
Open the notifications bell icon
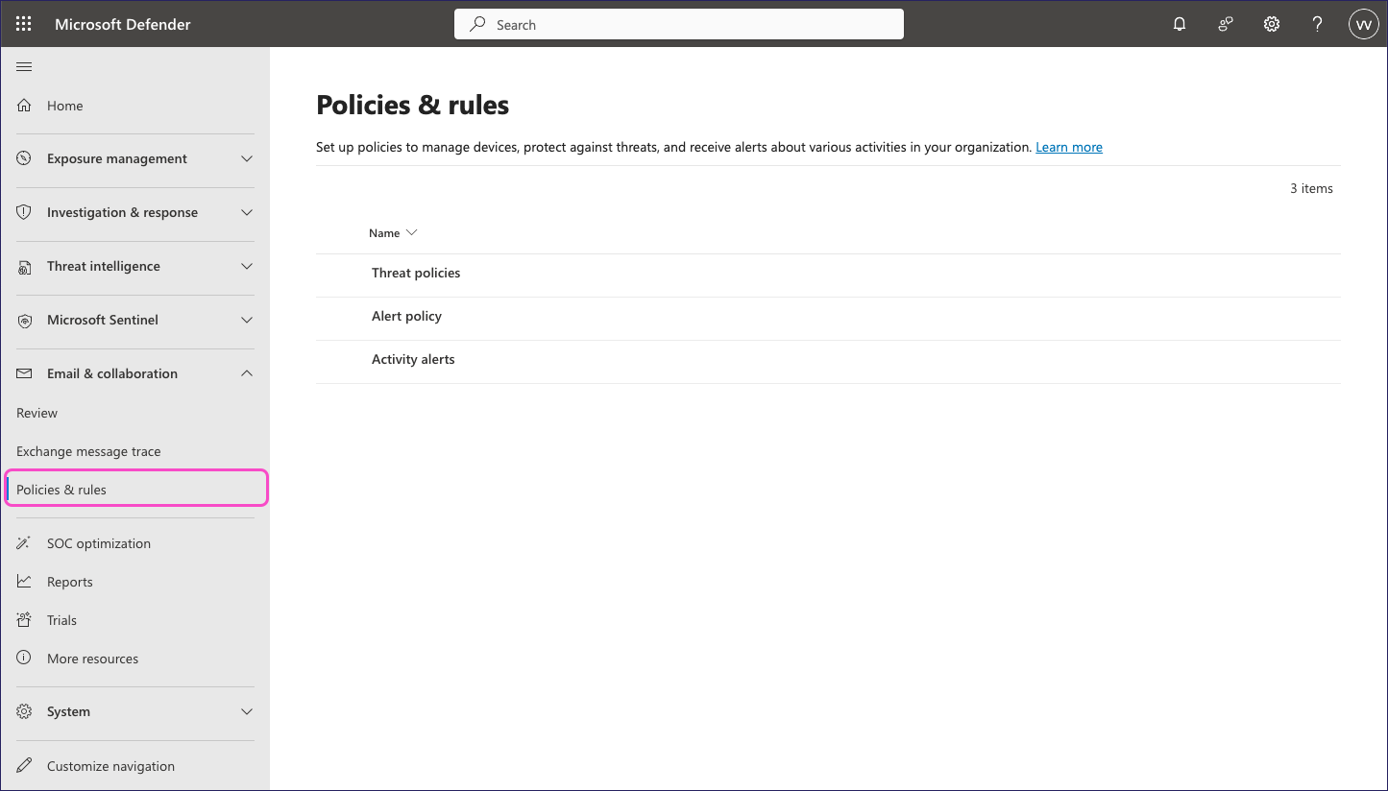[x=1179, y=23]
